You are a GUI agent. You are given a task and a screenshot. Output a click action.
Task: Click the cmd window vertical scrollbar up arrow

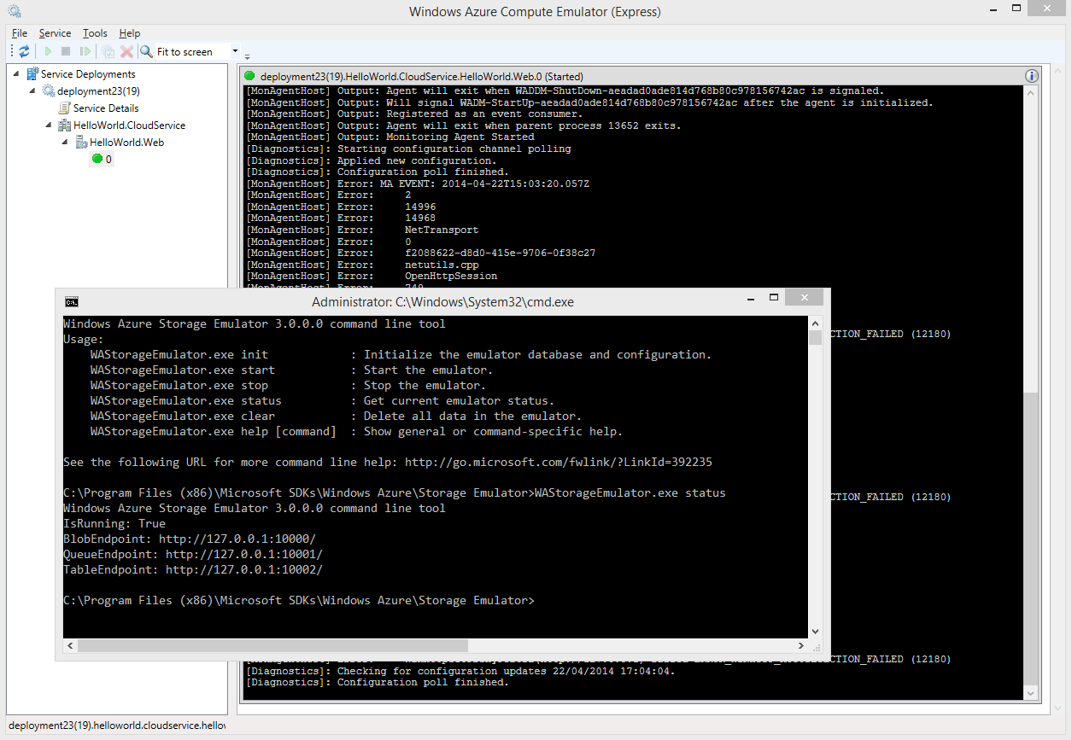[815, 323]
